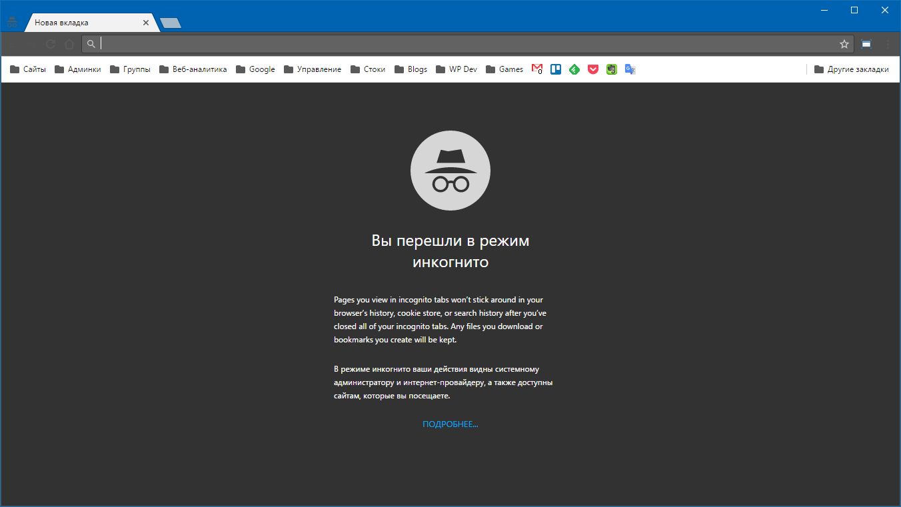Open the Pocket bookmark icon

593,69
